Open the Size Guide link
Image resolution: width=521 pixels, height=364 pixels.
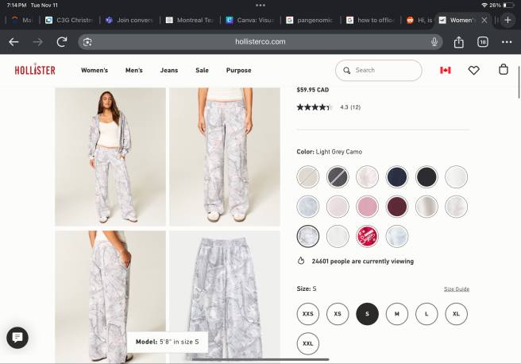456,289
